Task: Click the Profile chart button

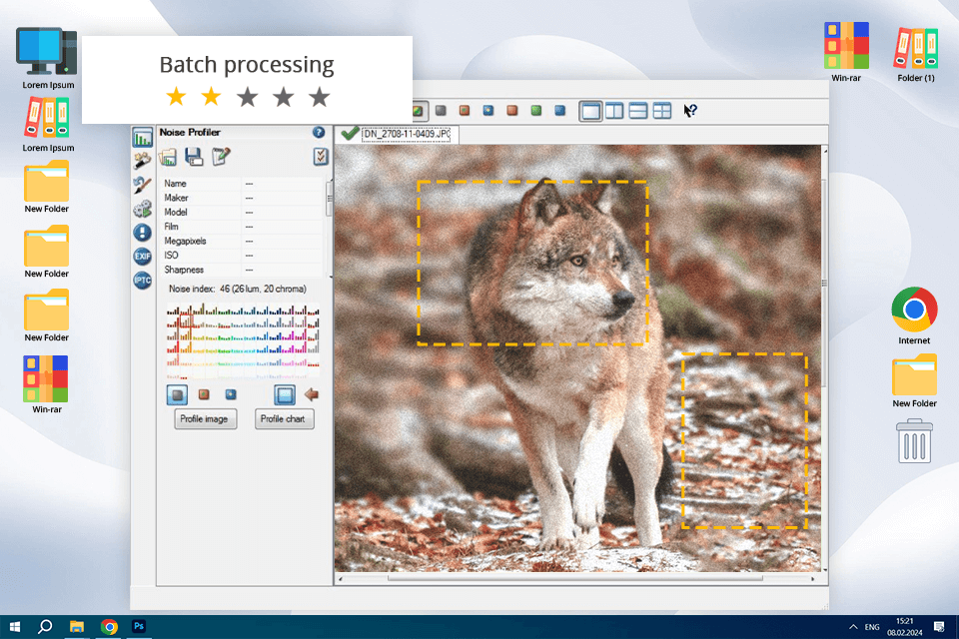Action: click(x=284, y=419)
